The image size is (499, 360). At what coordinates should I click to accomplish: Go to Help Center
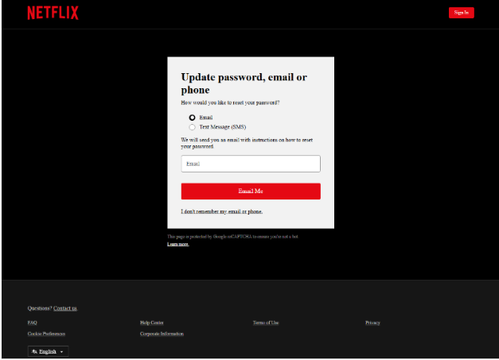[151, 323]
